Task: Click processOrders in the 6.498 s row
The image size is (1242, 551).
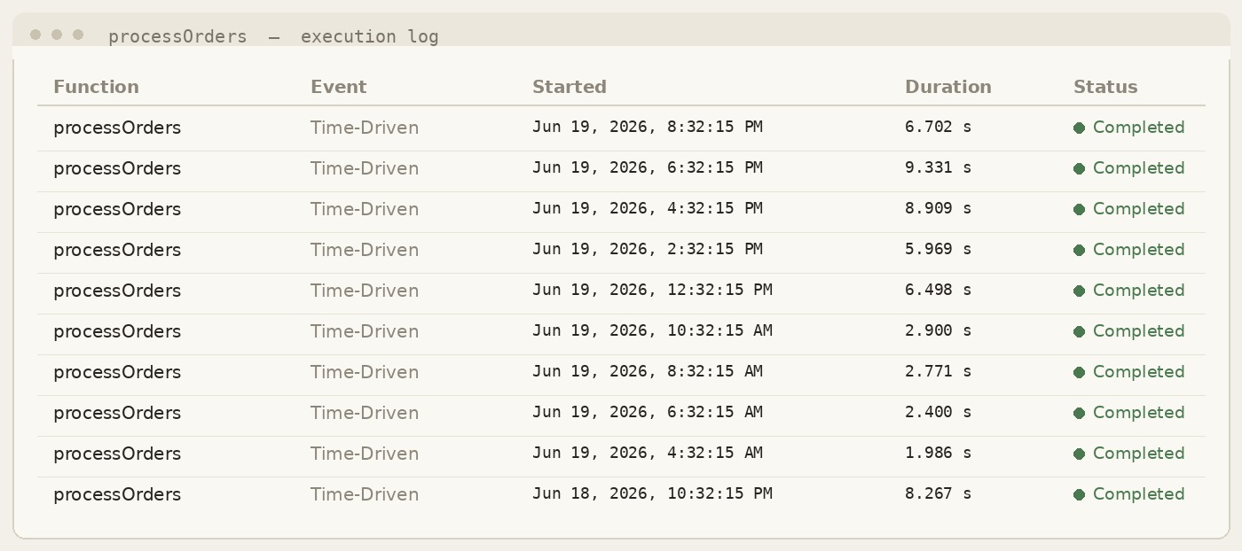Action: coord(117,291)
